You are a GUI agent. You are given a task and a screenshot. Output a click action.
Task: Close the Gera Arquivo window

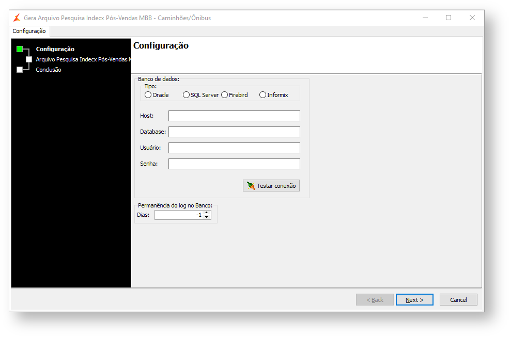coord(472,18)
